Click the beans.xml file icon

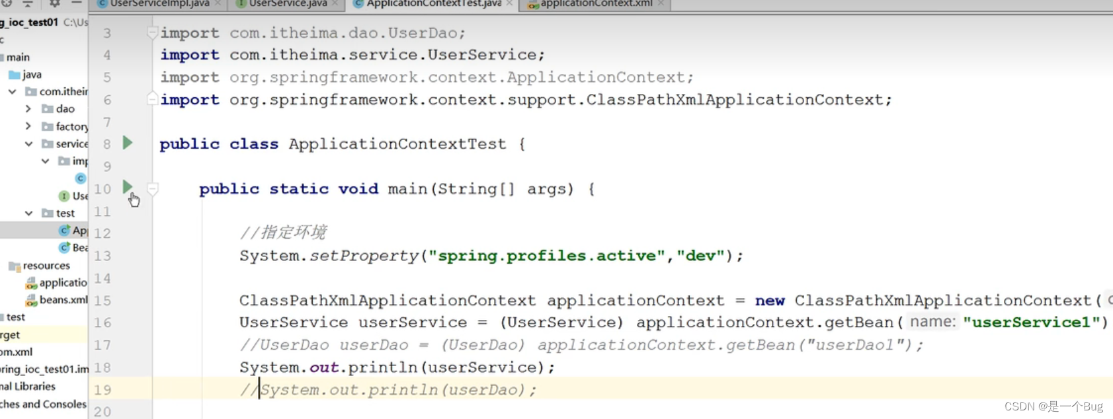(31, 300)
